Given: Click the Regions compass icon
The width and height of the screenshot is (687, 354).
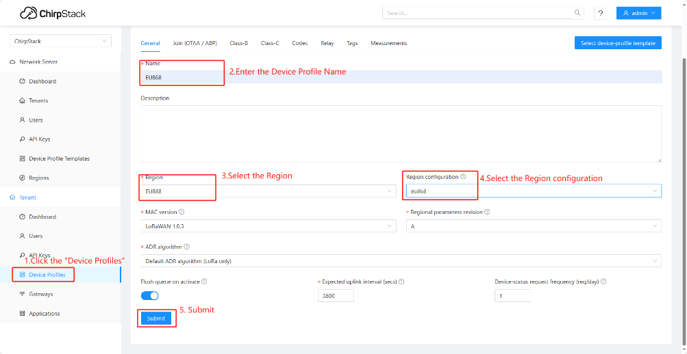Looking at the screenshot, I should [x=23, y=178].
